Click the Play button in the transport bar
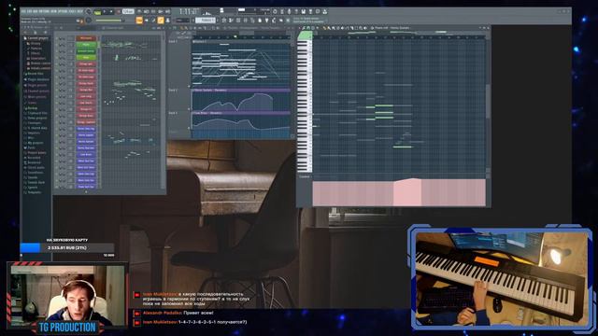 coord(105,12)
